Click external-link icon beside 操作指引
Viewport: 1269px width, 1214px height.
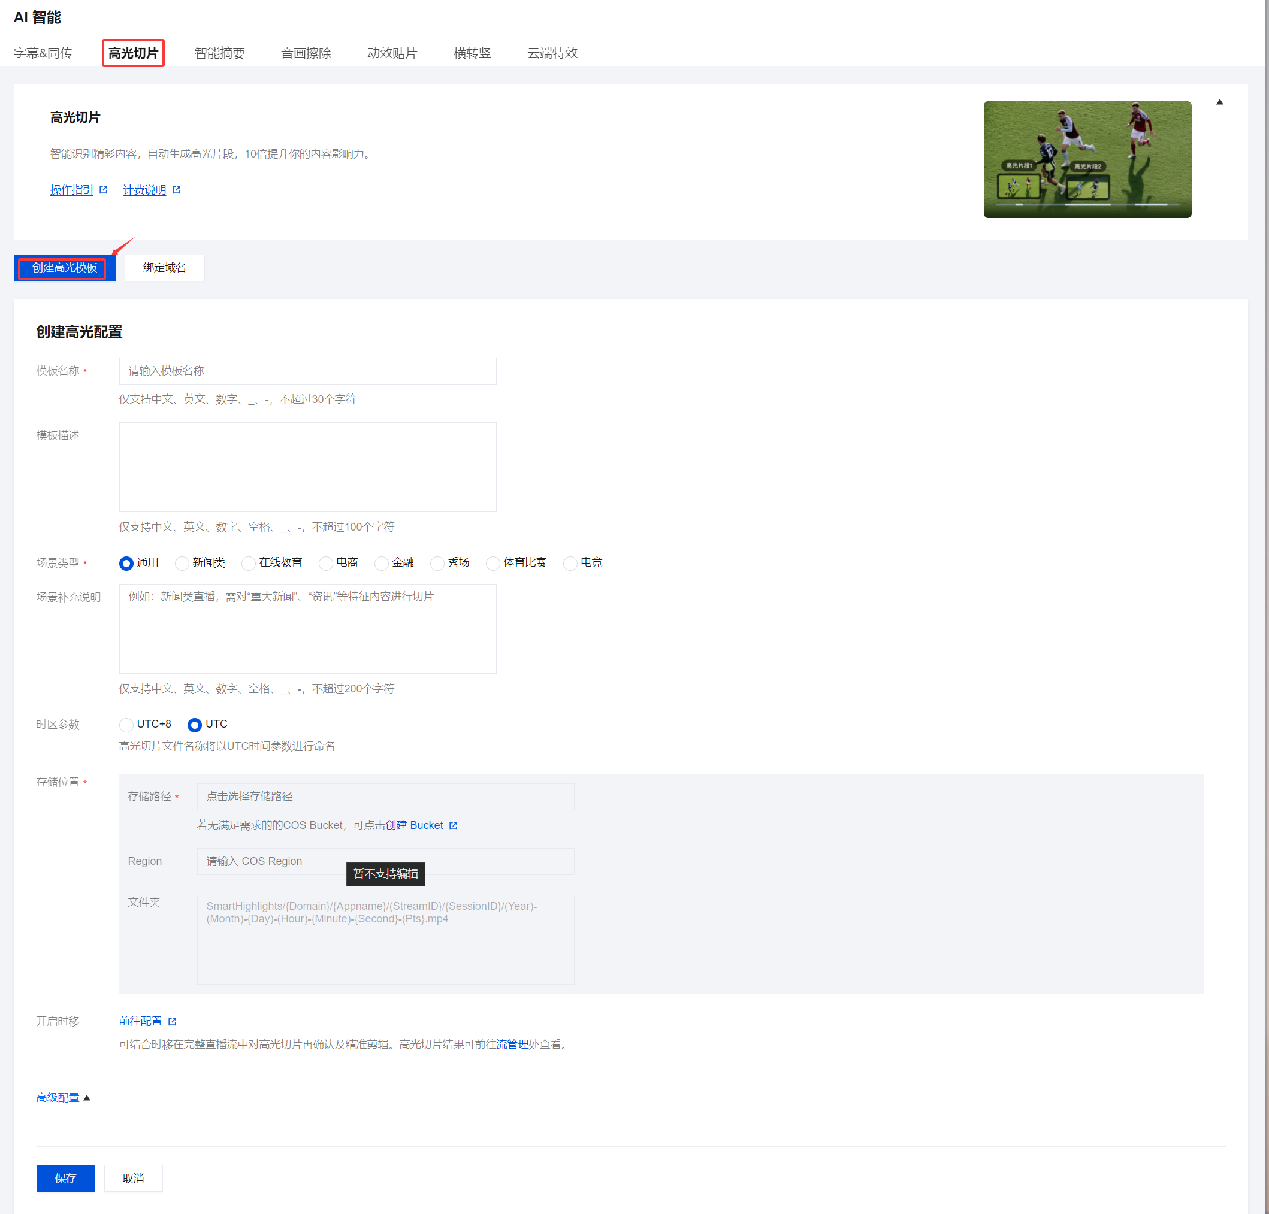(104, 190)
